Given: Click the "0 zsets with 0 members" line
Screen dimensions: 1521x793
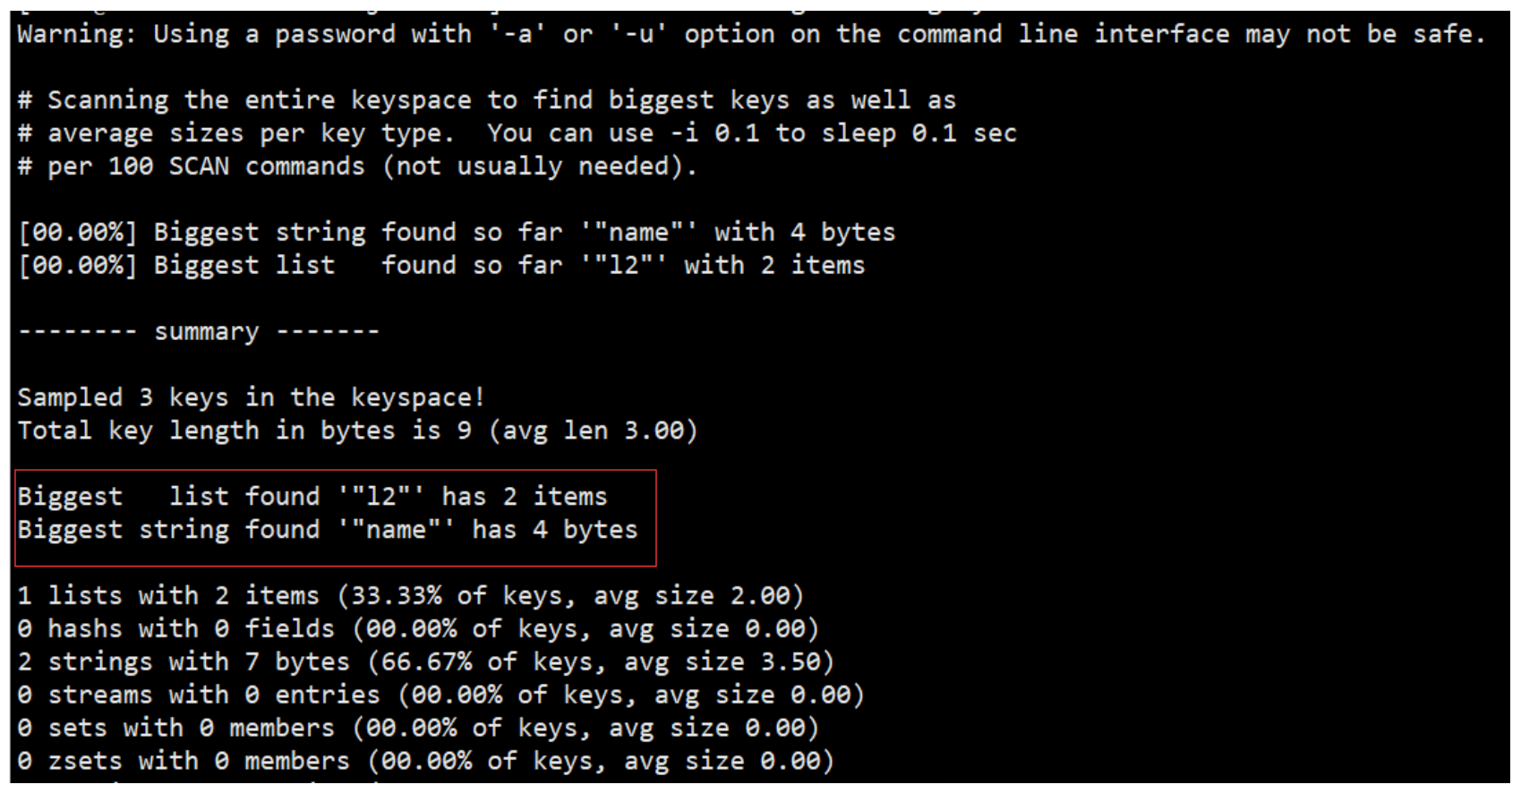Looking at the screenshot, I should coord(425,762).
